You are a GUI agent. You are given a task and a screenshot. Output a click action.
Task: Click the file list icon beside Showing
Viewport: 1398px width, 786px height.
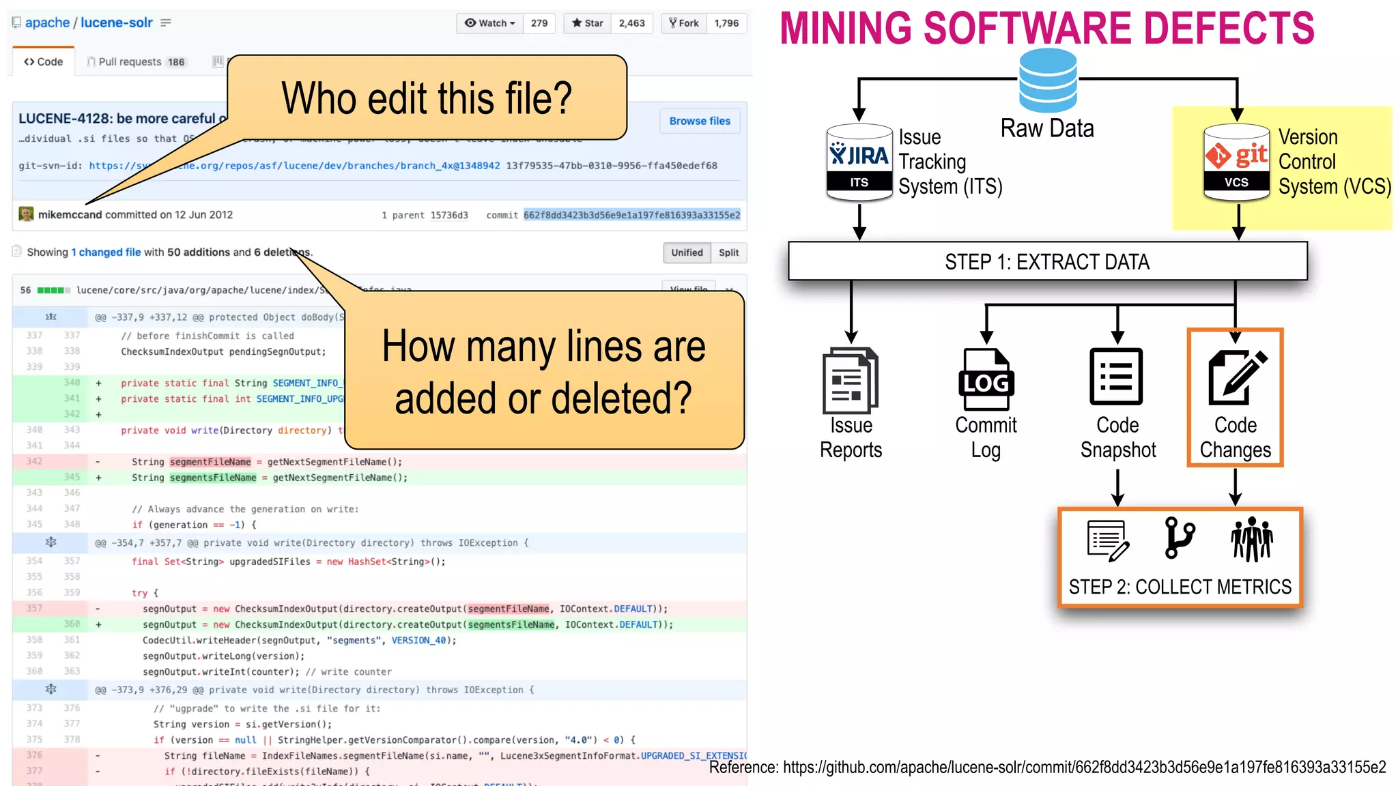pos(17,252)
